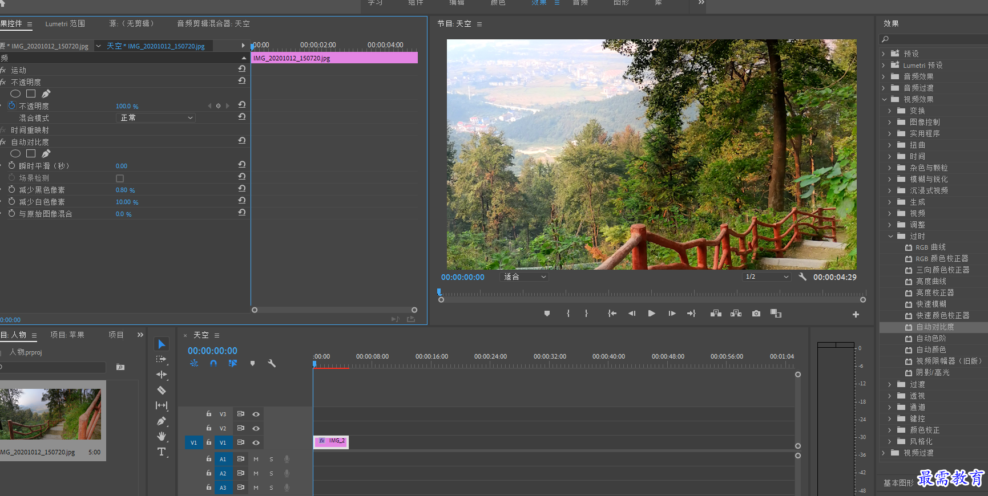This screenshot has width=988, height=496.
Task: Show more workspace tabs overflow
Action: click(701, 3)
